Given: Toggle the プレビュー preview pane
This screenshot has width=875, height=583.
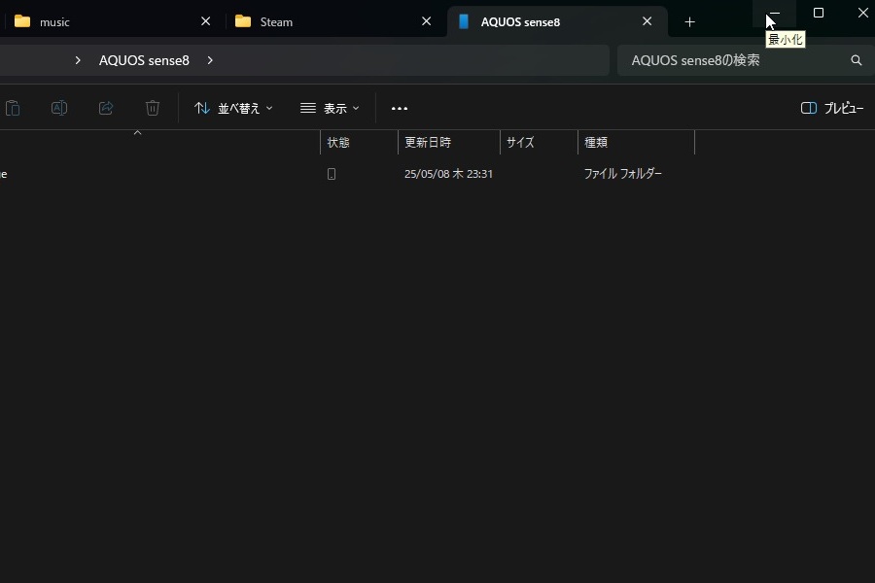Looking at the screenshot, I should [832, 108].
